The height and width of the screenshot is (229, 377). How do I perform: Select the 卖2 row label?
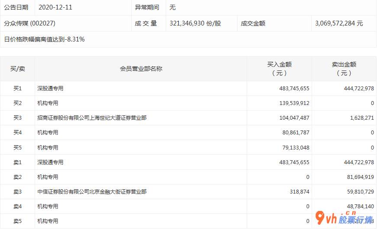click(x=18, y=177)
